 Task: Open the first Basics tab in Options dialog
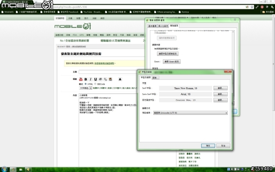tap(152, 26)
